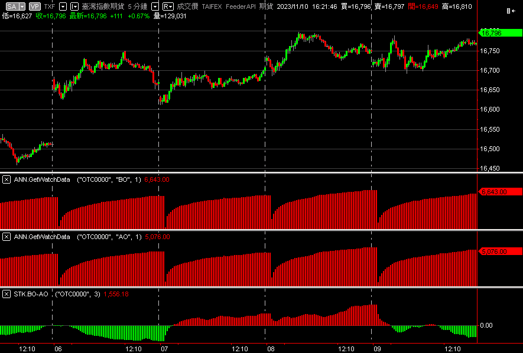Click the red 6,643.00 value in the BO title
The width and height of the screenshot is (523, 353).
point(157,180)
